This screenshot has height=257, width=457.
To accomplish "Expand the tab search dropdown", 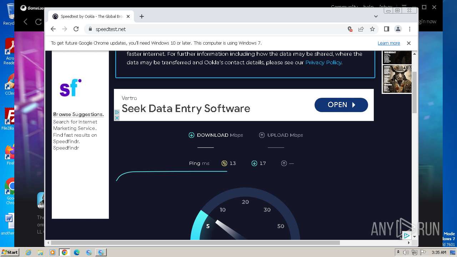I will pos(376,16).
